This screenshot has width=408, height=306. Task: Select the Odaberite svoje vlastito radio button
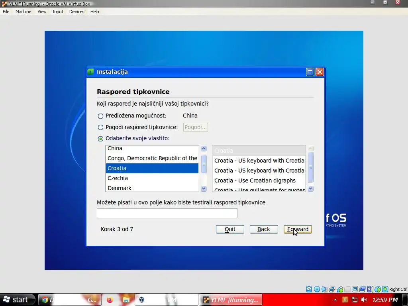click(100, 139)
